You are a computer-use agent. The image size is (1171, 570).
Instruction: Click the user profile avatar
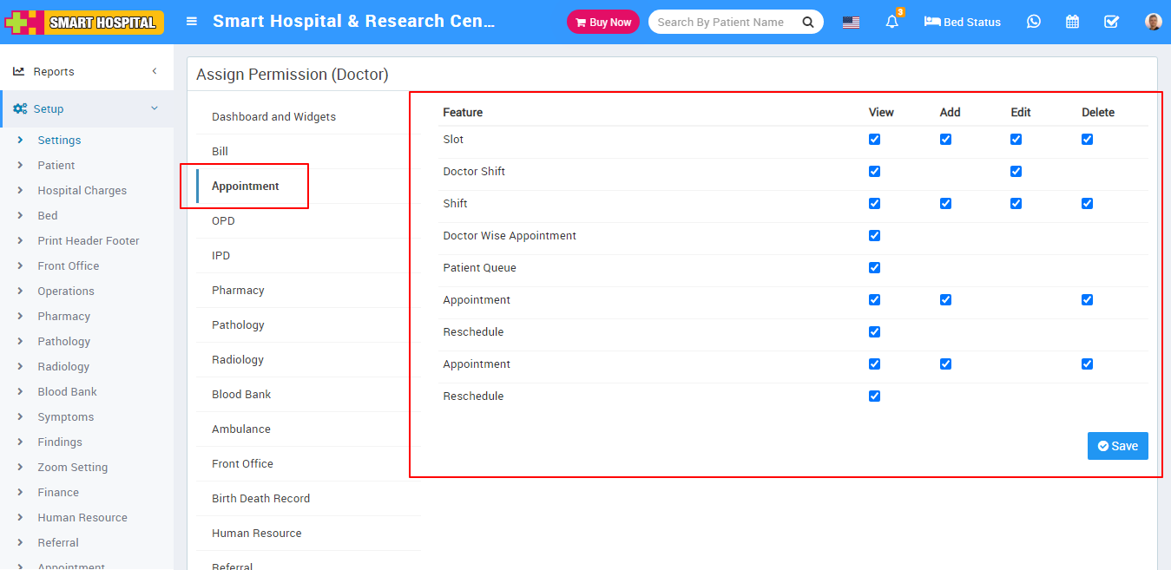tap(1153, 22)
